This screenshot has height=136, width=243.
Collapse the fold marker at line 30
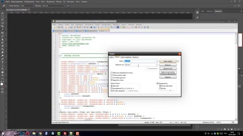point(59,92)
